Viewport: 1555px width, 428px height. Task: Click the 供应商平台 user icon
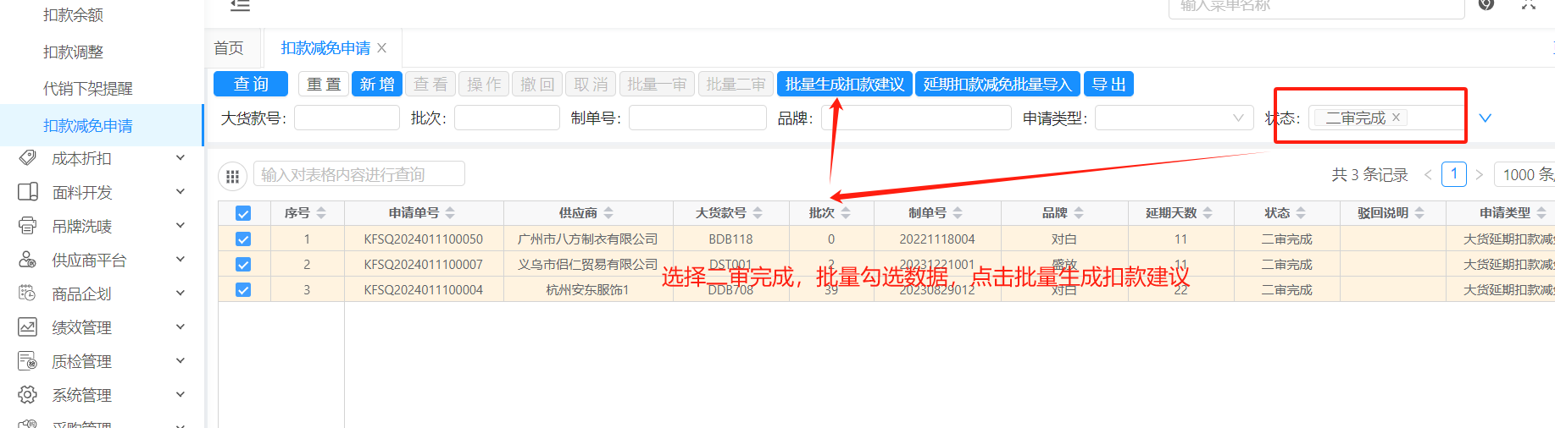coord(27,260)
